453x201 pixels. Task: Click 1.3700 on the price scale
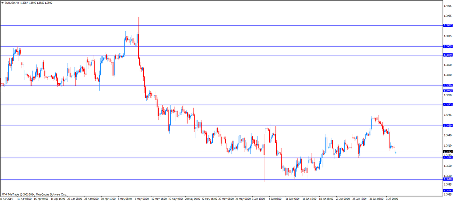(x=447, y=115)
